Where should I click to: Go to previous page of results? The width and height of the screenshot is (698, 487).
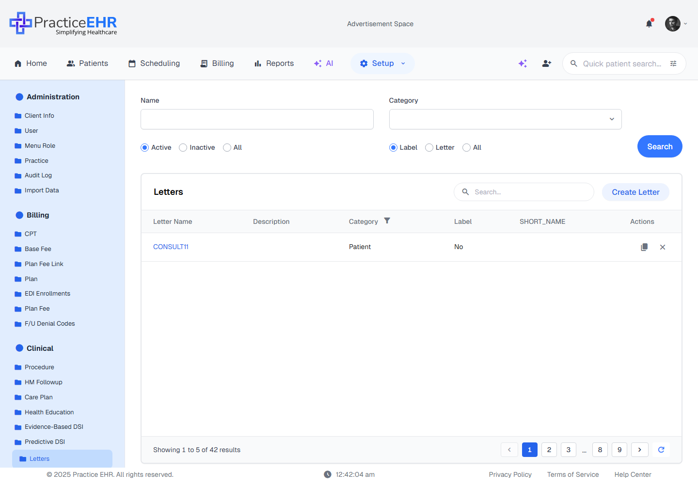point(509,450)
